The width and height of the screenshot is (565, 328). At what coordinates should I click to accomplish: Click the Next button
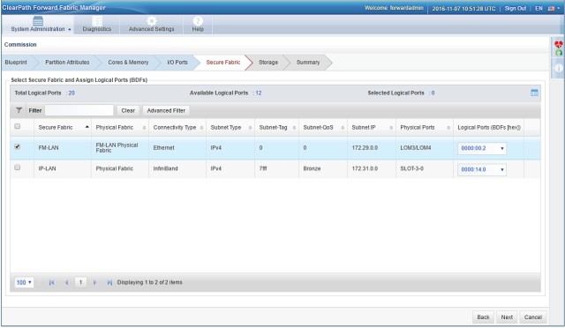507,317
